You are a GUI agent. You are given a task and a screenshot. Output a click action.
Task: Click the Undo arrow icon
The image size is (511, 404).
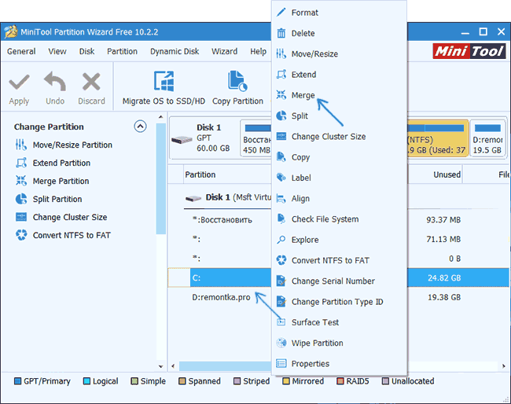coord(55,82)
